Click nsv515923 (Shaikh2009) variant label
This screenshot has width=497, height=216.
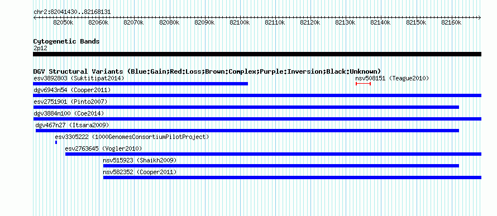pyautogui.click(x=140, y=161)
